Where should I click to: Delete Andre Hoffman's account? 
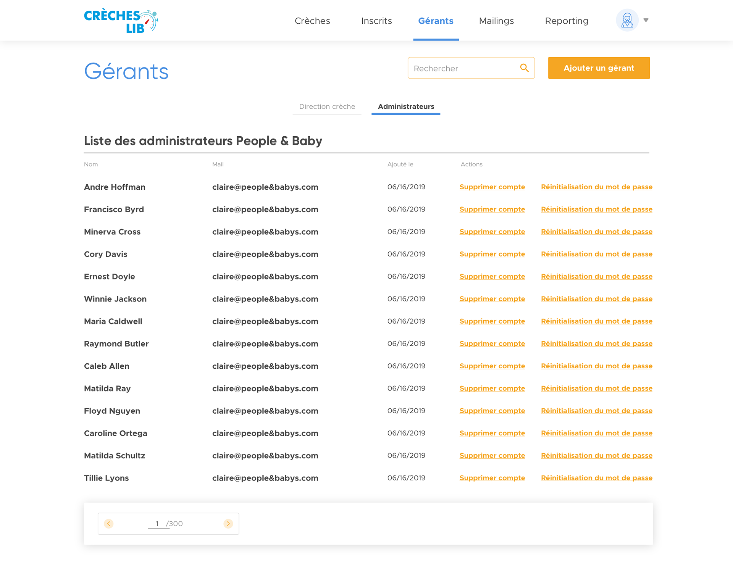[x=492, y=187]
